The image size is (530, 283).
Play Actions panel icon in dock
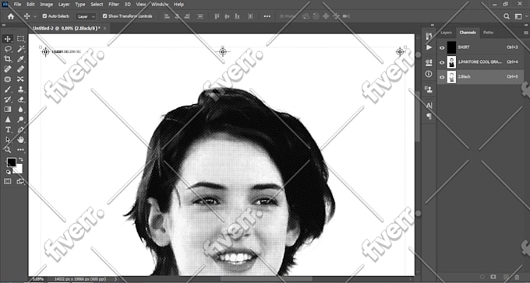(429, 47)
